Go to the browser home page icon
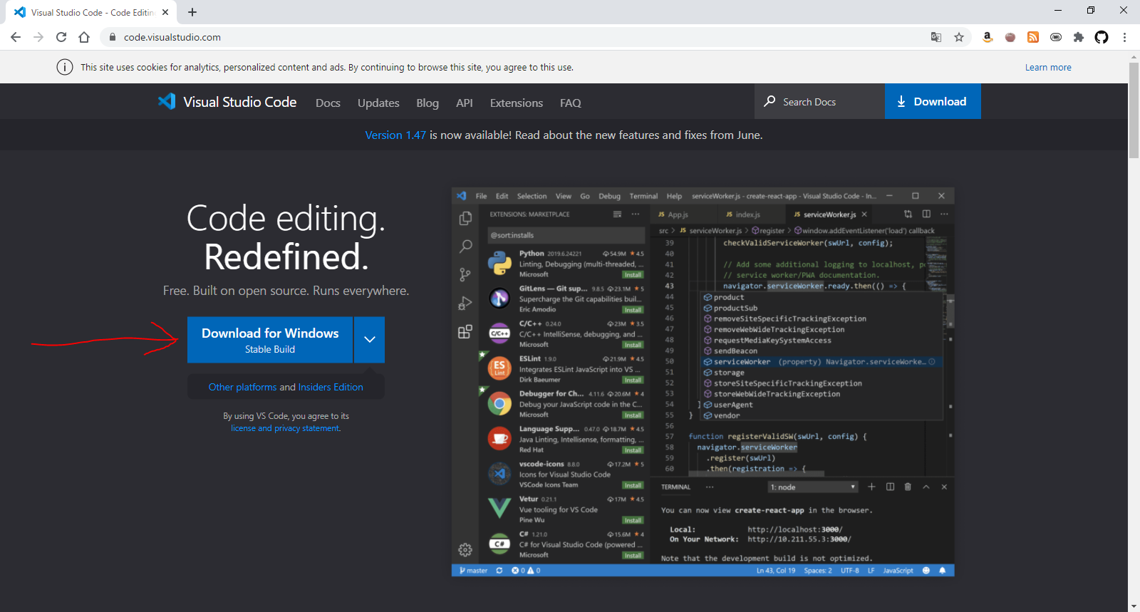 click(x=84, y=37)
